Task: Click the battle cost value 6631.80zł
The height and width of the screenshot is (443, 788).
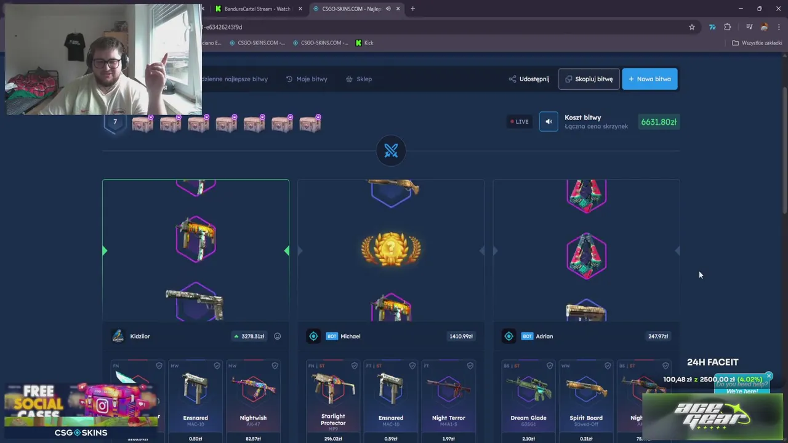Action: coord(659,122)
